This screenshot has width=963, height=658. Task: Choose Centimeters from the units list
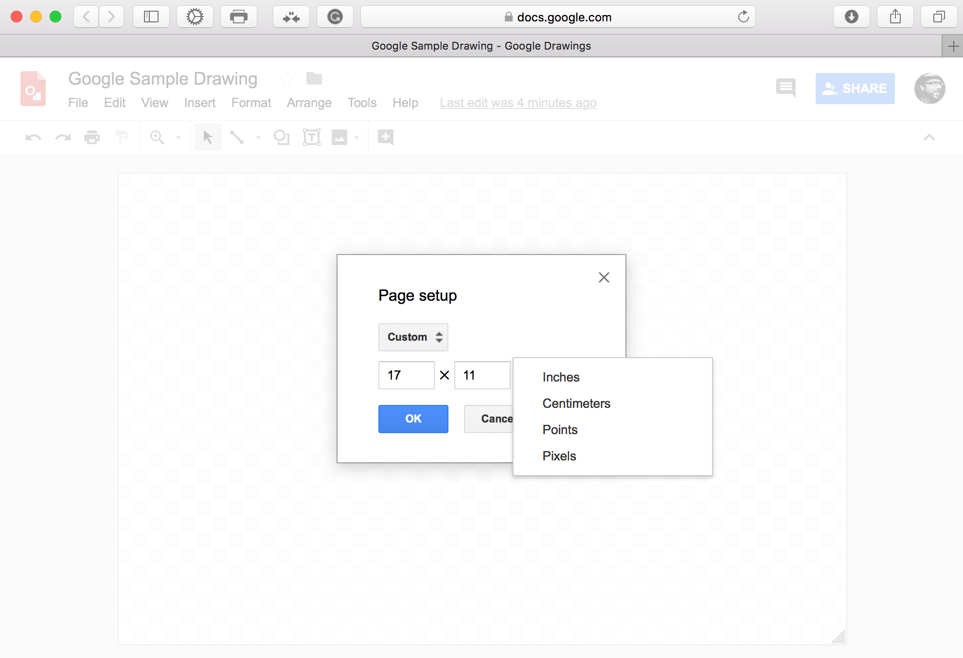(576, 403)
